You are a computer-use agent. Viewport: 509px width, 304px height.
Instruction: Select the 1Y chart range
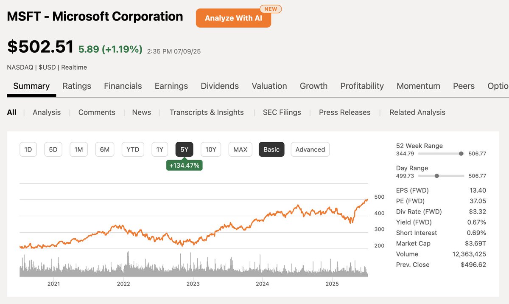pyautogui.click(x=159, y=149)
